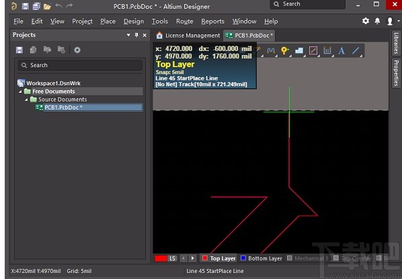This screenshot has height=279, width=402.
Task: Select the Place String (A) tool
Action: [341, 50]
